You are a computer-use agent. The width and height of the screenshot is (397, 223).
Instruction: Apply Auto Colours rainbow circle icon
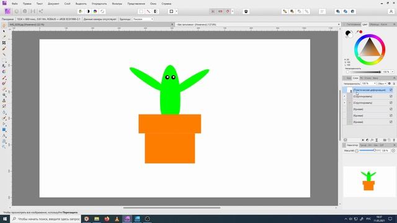(95, 11)
